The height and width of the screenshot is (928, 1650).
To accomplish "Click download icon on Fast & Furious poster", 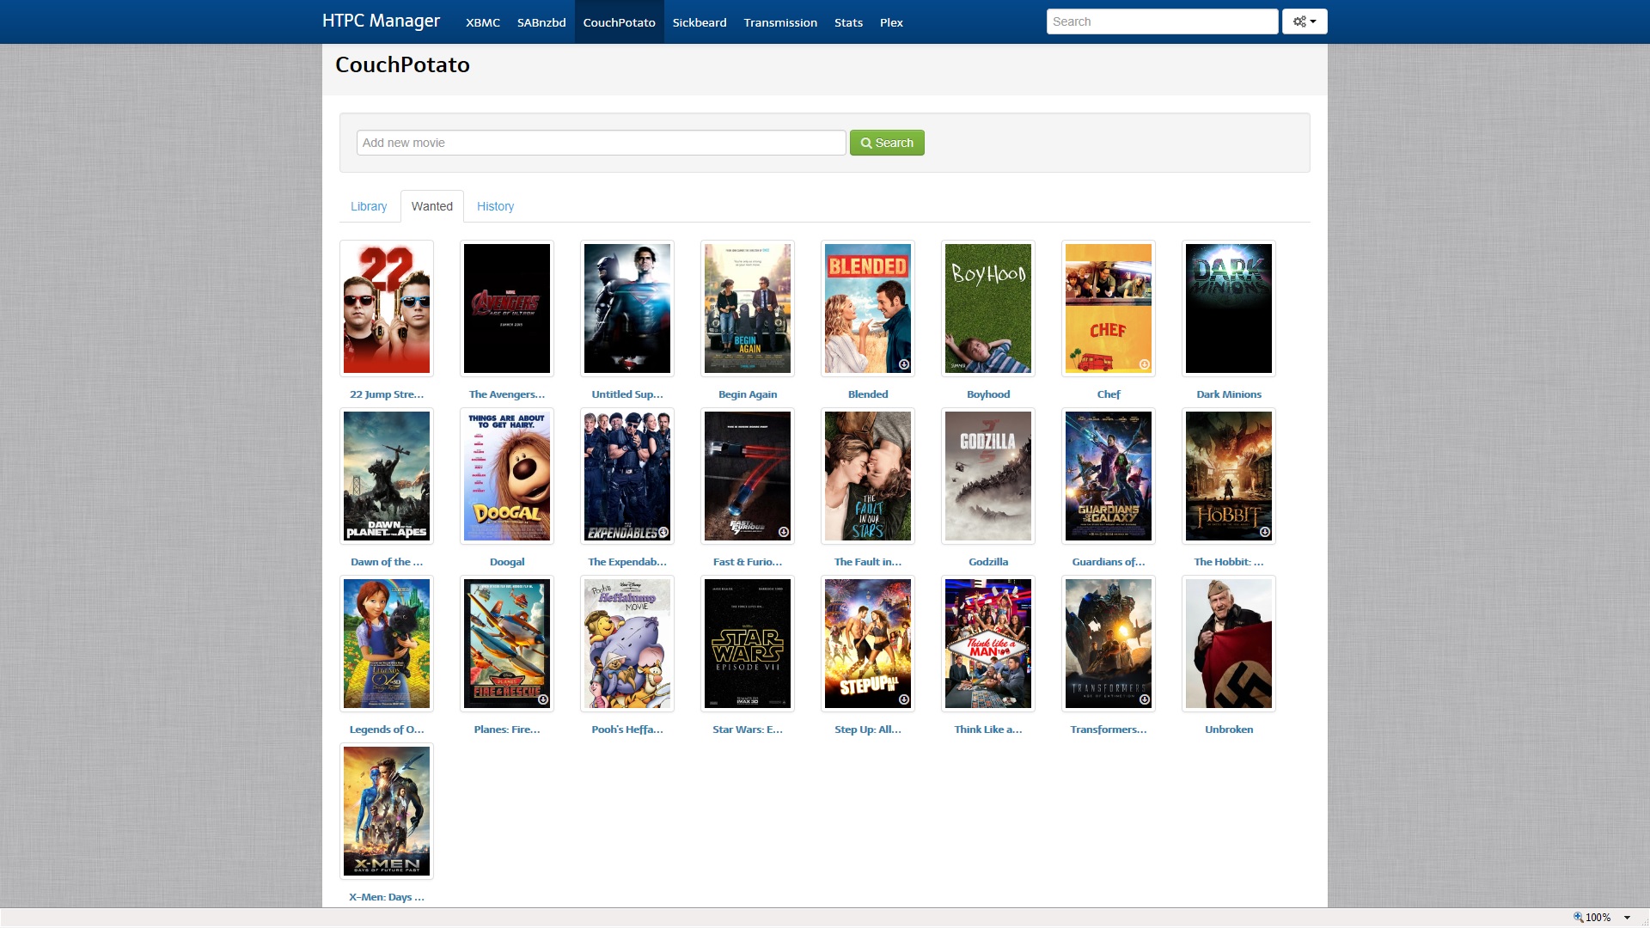I will 784,532.
